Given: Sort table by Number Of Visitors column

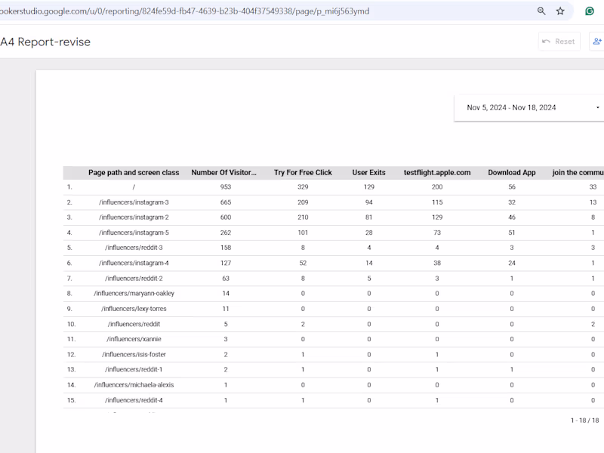Looking at the screenshot, I should point(223,173).
